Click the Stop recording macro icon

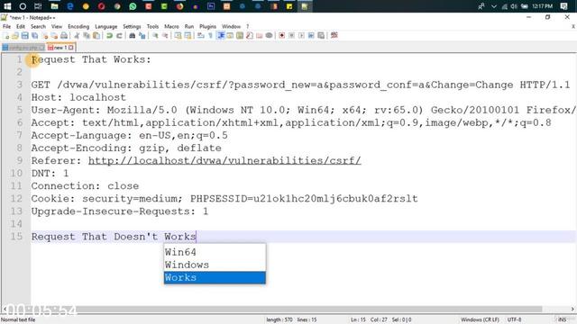click(292, 35)
